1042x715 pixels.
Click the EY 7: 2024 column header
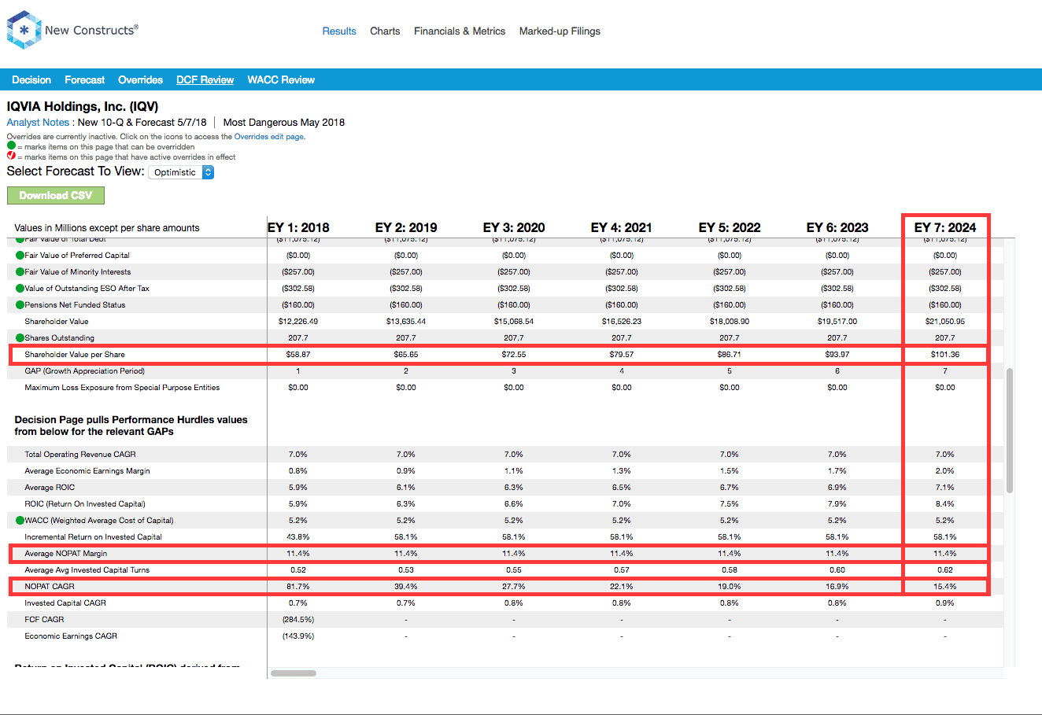click(x=945, y=227)
